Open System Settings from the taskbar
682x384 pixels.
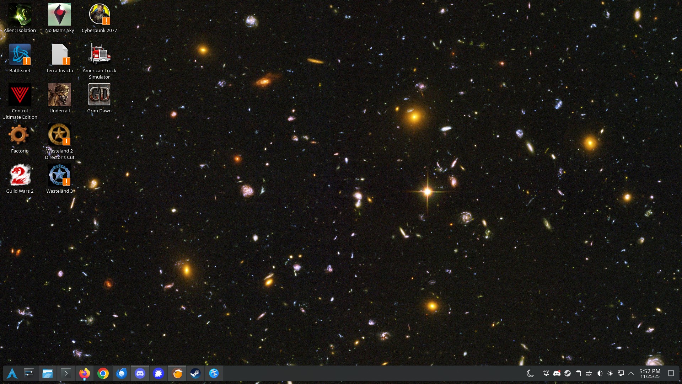pyautogui.click(x=29, y=373)
